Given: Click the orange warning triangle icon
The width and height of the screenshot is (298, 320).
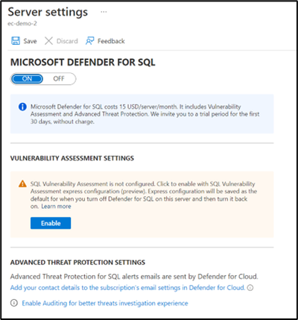Looking at the screenshot, I should click(22, 184).
